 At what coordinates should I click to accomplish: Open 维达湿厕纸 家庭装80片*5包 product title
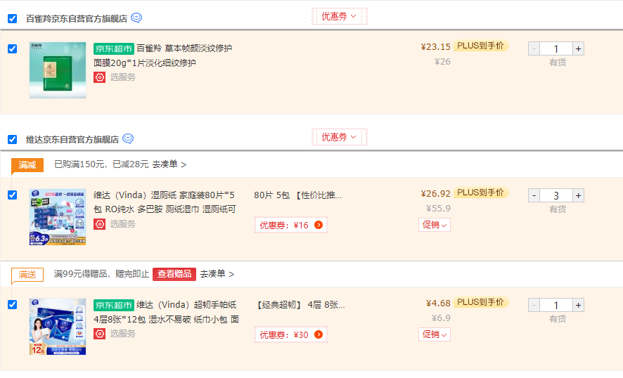coord(165,202)
